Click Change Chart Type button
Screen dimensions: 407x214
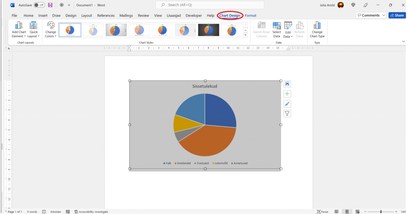pos(317,30)
